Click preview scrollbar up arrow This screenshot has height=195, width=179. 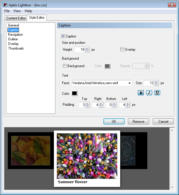click(x=172, y=130)
